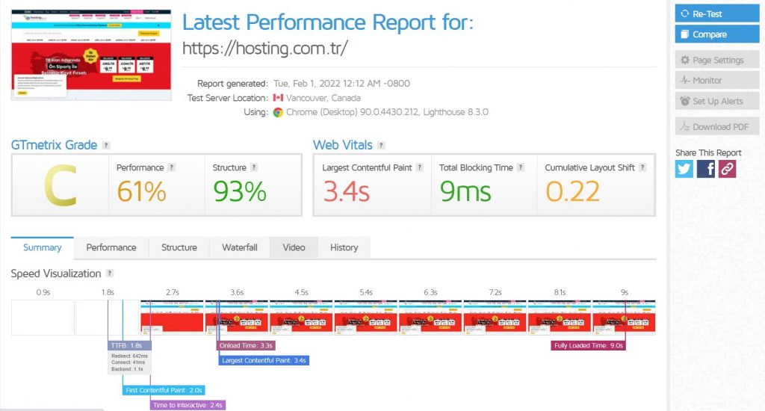Click Backend: 1.1s text

click(x=127, y=369)
